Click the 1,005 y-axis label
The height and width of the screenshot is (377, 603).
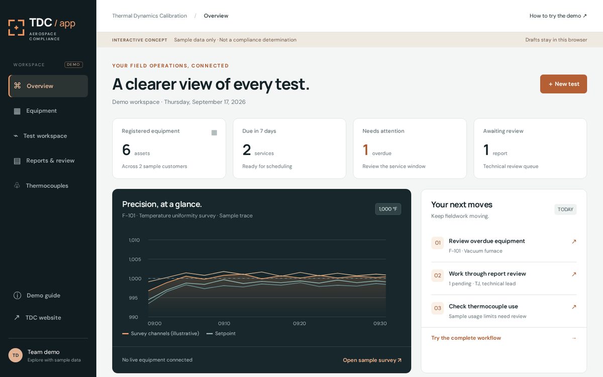click(135, 259)
